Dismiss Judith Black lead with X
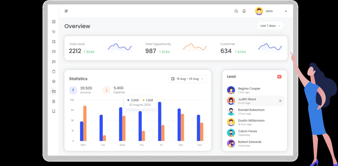338x166 pixels. click(280, 101)
